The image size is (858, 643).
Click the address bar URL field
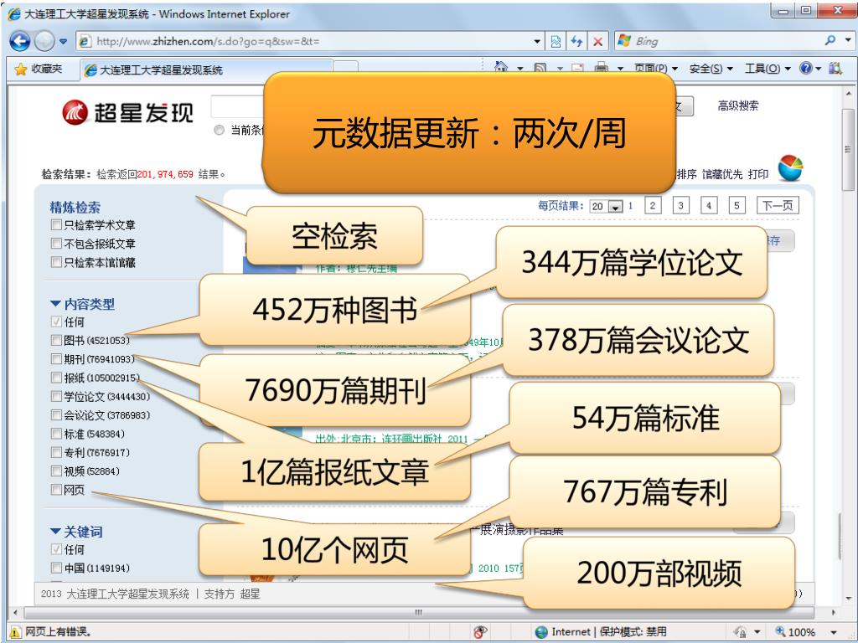pyautogui.click(x=305, y=41)
